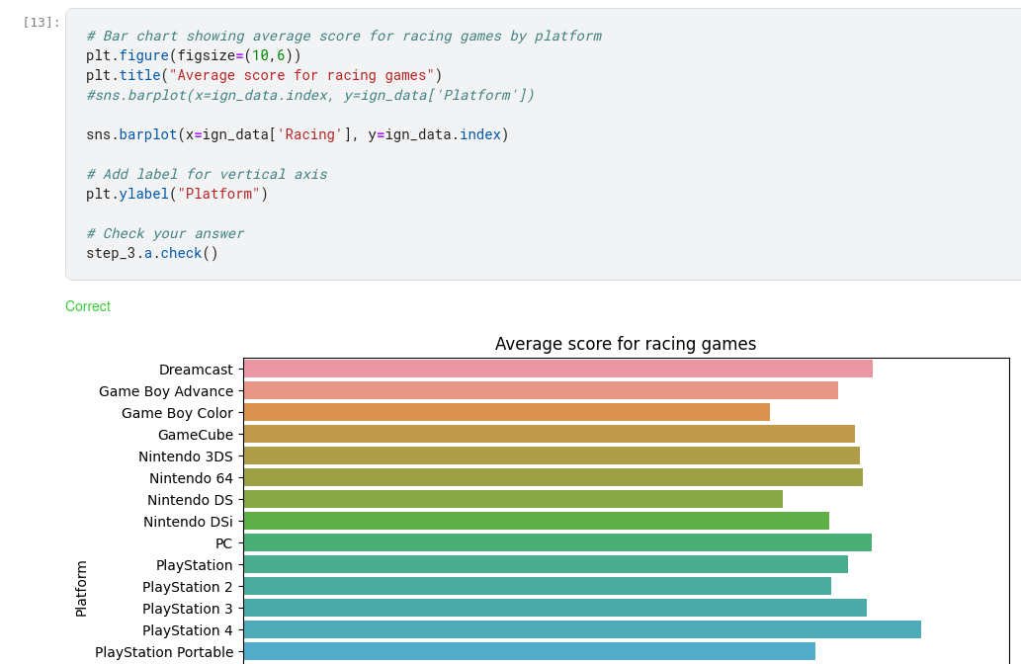1021x664 pixels.
Task: Click the PC bar in the chart
Action: [557, 542]
